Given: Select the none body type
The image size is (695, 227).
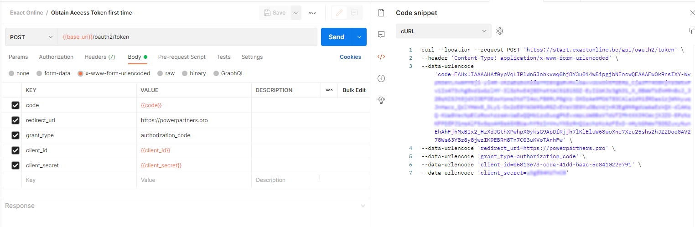Looking at the screenshot, I should 19,73.
